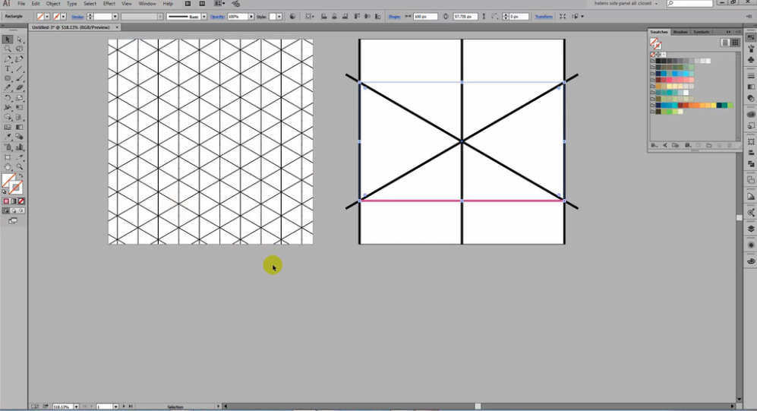Enable Draw Normal mode
This screenshot has height=411, width=757.
(x=6, y=211)
